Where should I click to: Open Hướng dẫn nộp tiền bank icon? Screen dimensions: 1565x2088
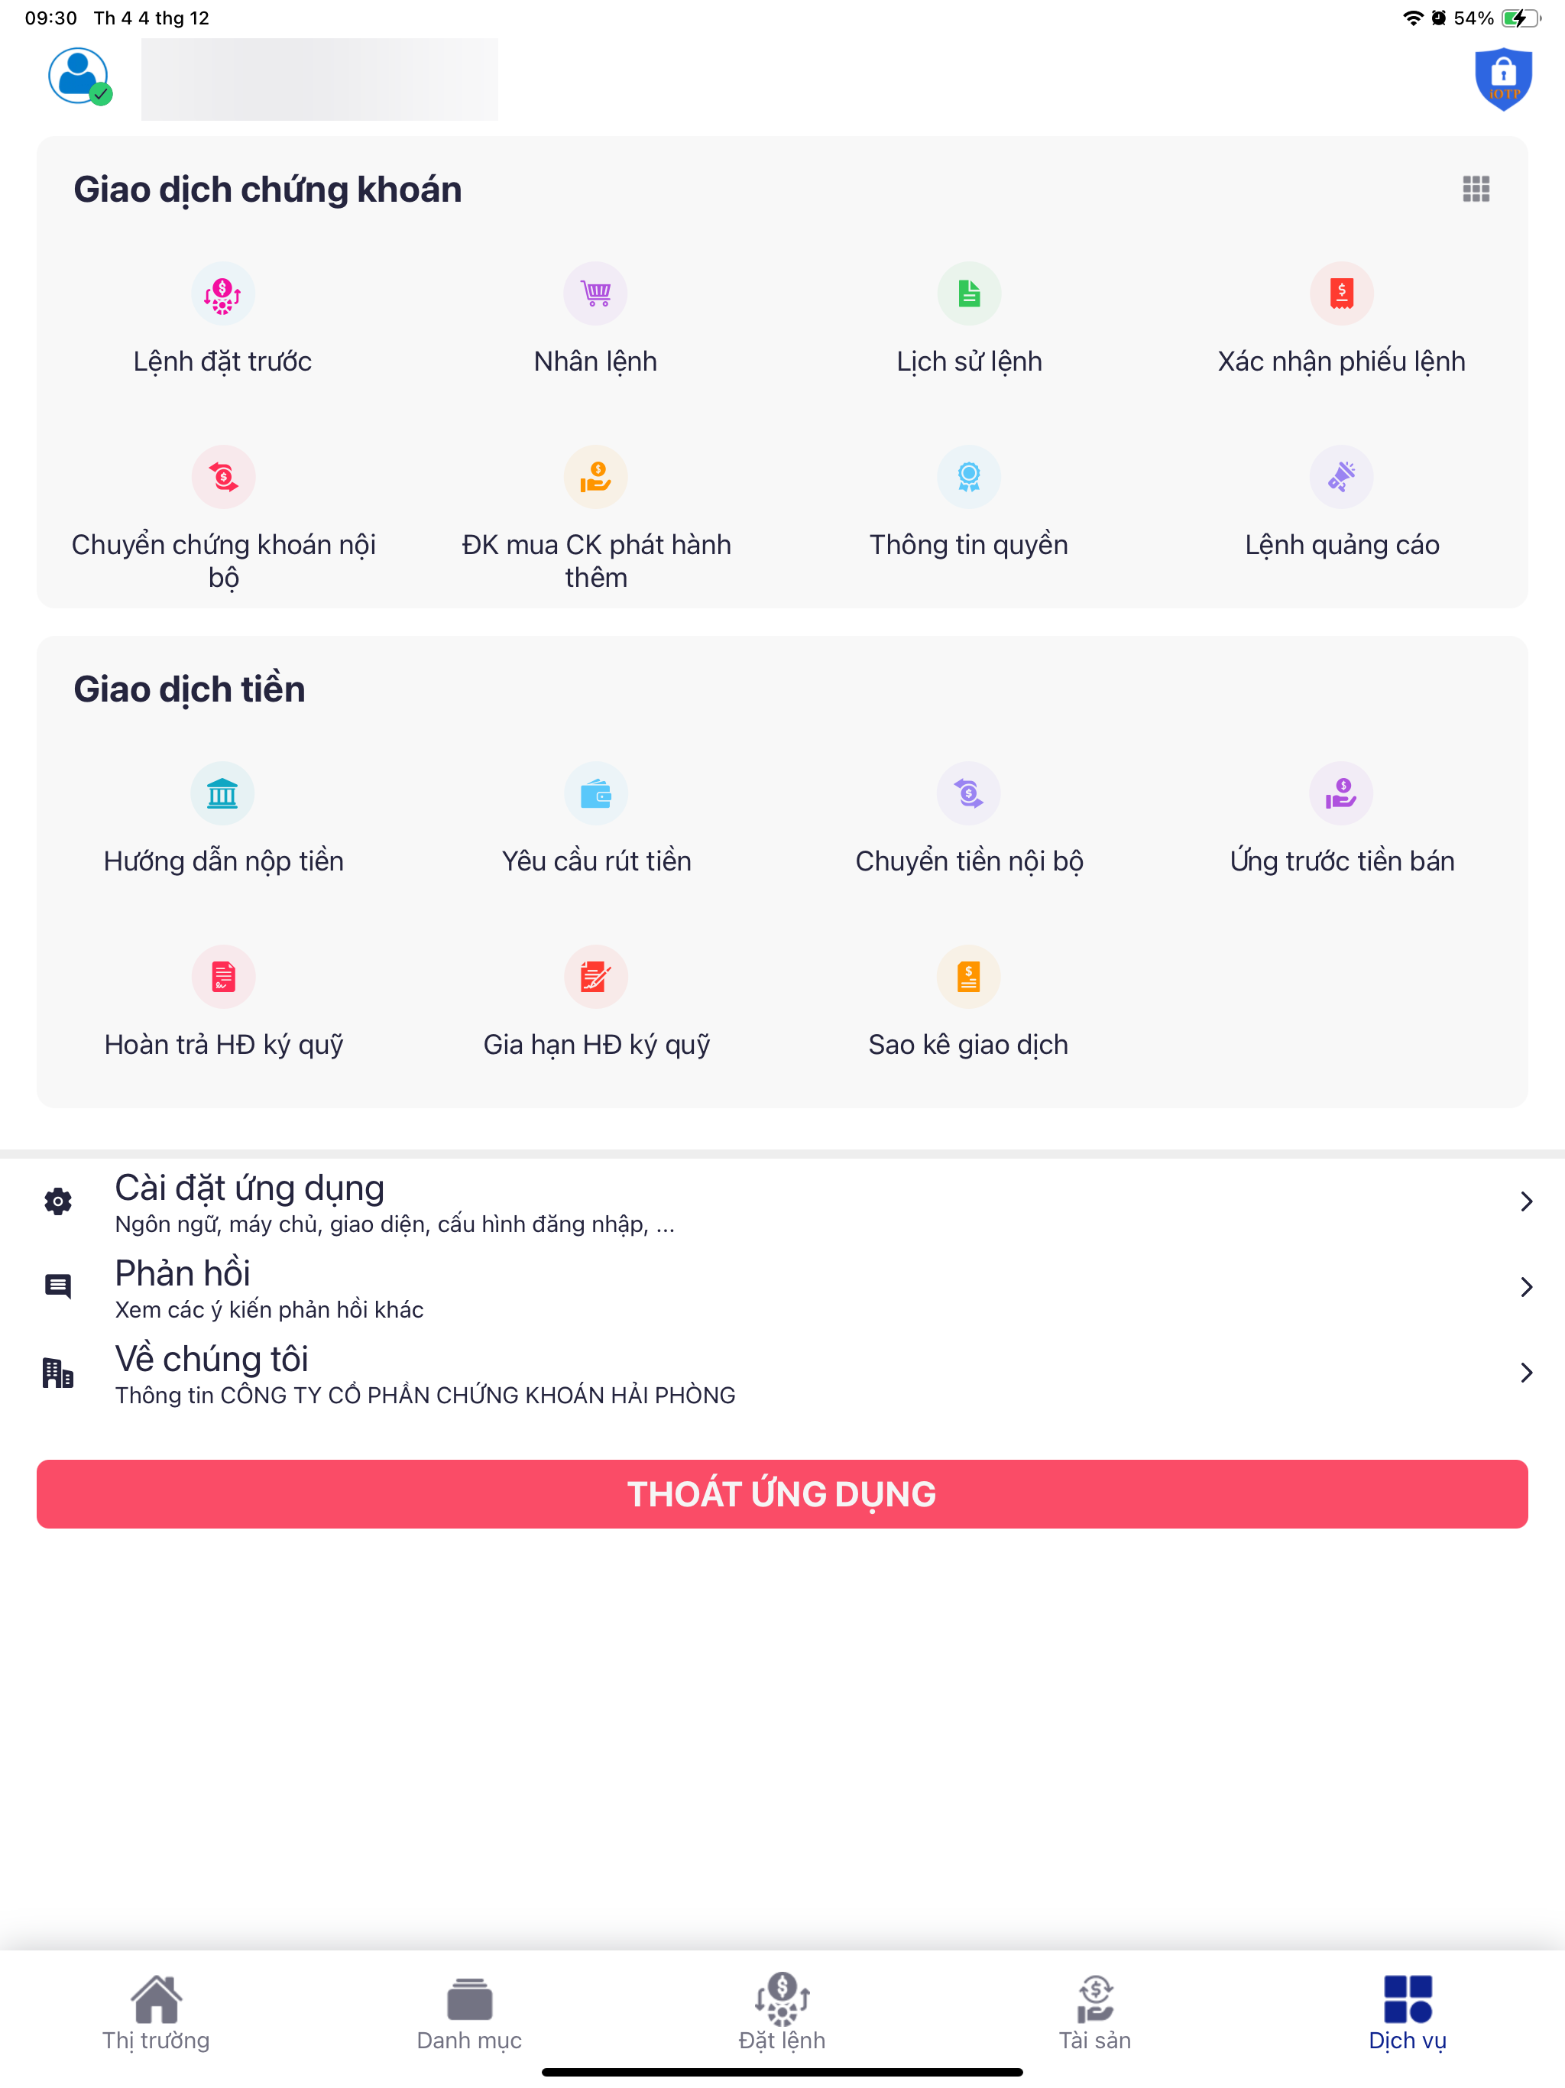(x=223, y=793)
